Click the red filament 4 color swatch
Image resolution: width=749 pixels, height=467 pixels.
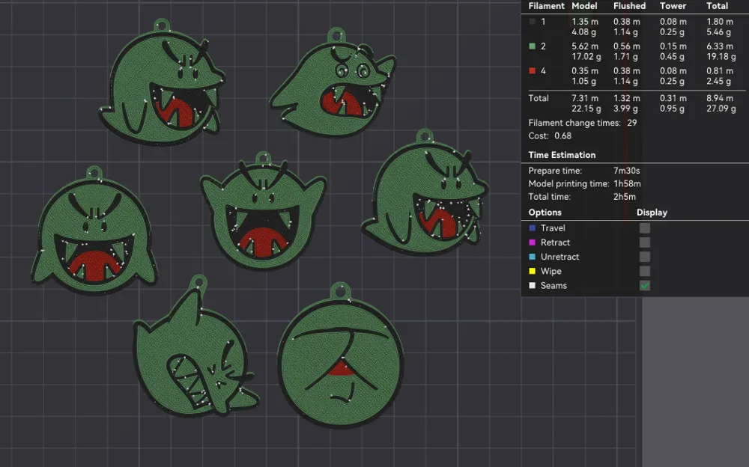532,70
